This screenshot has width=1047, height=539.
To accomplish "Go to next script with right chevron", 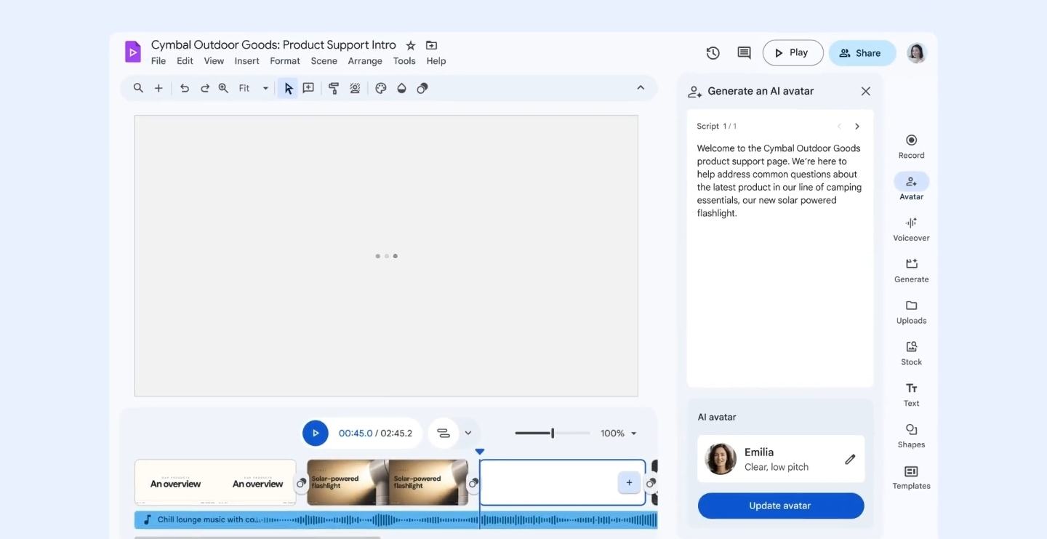I will [857, 126].
